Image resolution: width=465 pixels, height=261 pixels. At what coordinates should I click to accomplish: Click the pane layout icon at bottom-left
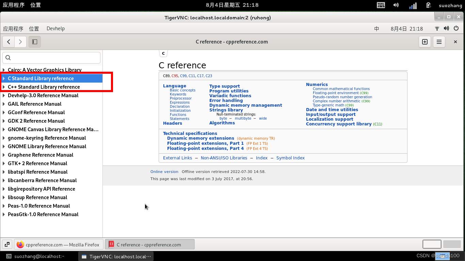coord(7,244)
